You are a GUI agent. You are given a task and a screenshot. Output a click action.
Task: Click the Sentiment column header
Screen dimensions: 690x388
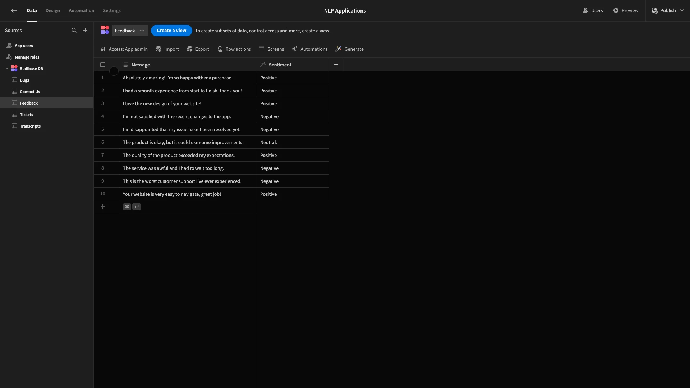[x=293, y=65]
